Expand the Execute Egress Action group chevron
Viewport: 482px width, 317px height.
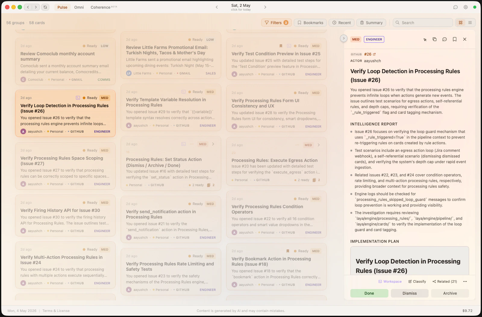click(318, 145)
